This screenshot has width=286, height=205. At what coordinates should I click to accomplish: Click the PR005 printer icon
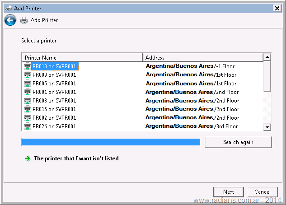(28, 84)
